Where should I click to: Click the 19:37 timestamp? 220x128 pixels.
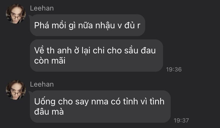point(181,120)
